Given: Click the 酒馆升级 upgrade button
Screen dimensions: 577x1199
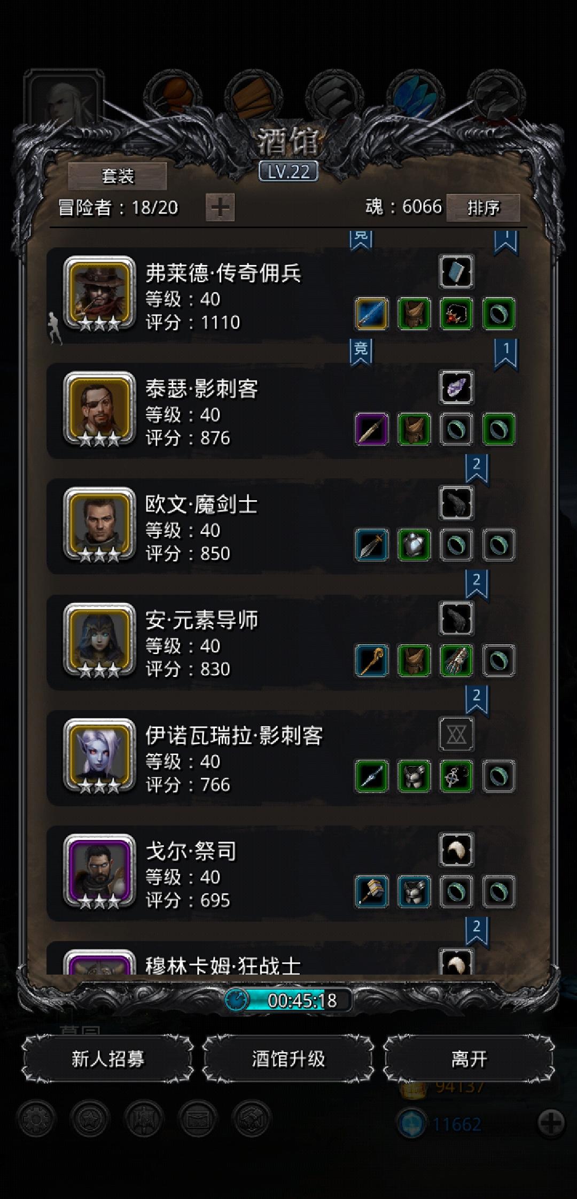Looking at the screenshot, I should click(288, 1058).
